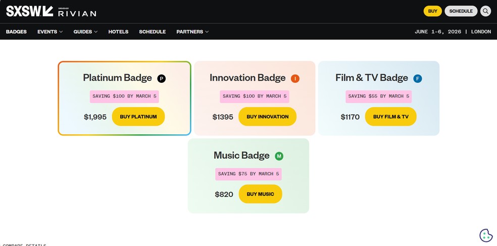The image size is (497, 246).
Task: Expand the Guides dropdown menu
Action: click(85, 32)
